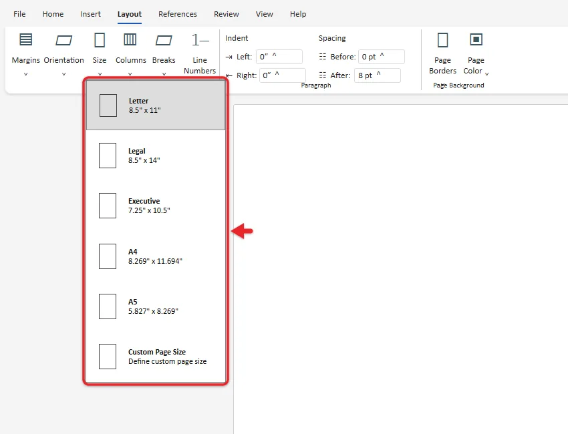Click the Executive page thumbnail icon
This screenshot has width=568, height=434.
(108, 206)
